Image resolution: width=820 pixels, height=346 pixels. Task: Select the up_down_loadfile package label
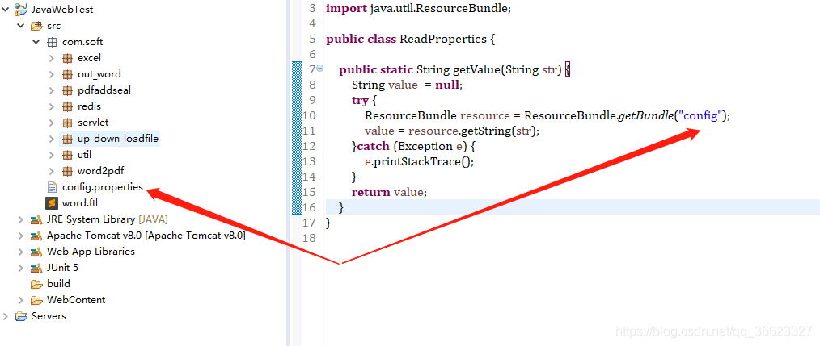tap(118, 139)
